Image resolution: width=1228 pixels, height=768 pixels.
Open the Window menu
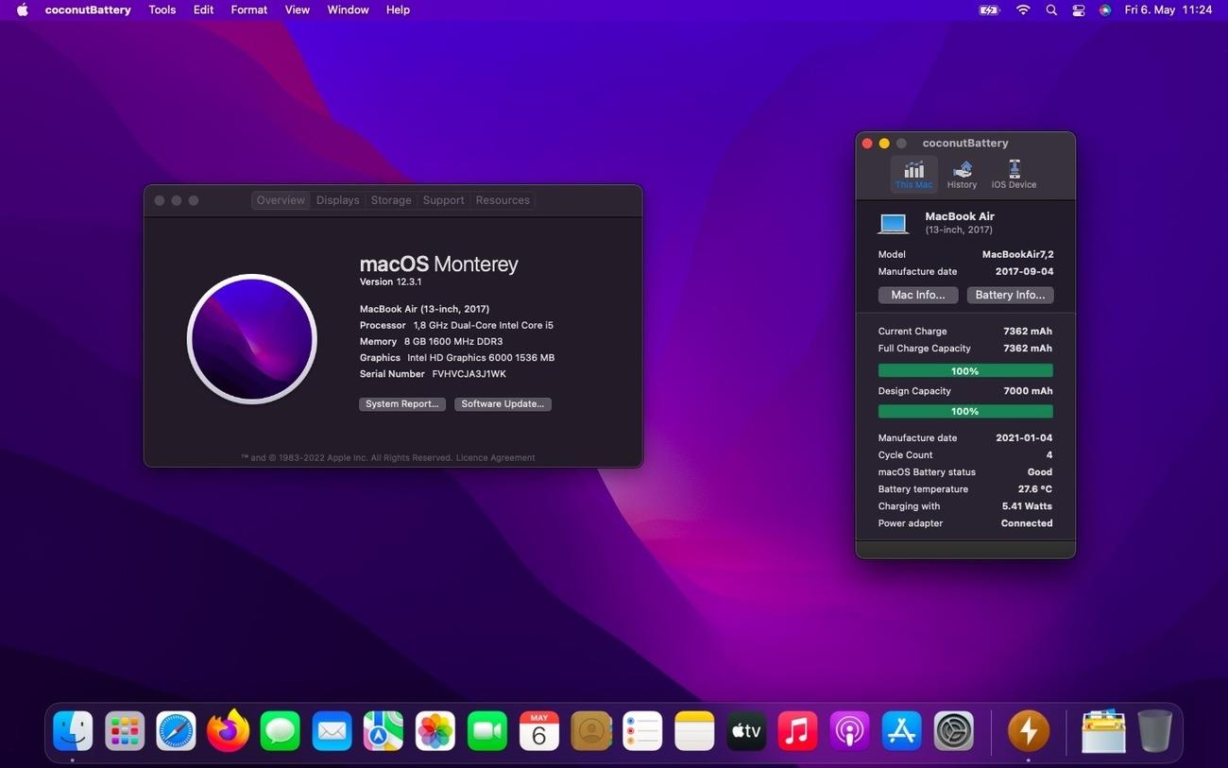[348, 9]
